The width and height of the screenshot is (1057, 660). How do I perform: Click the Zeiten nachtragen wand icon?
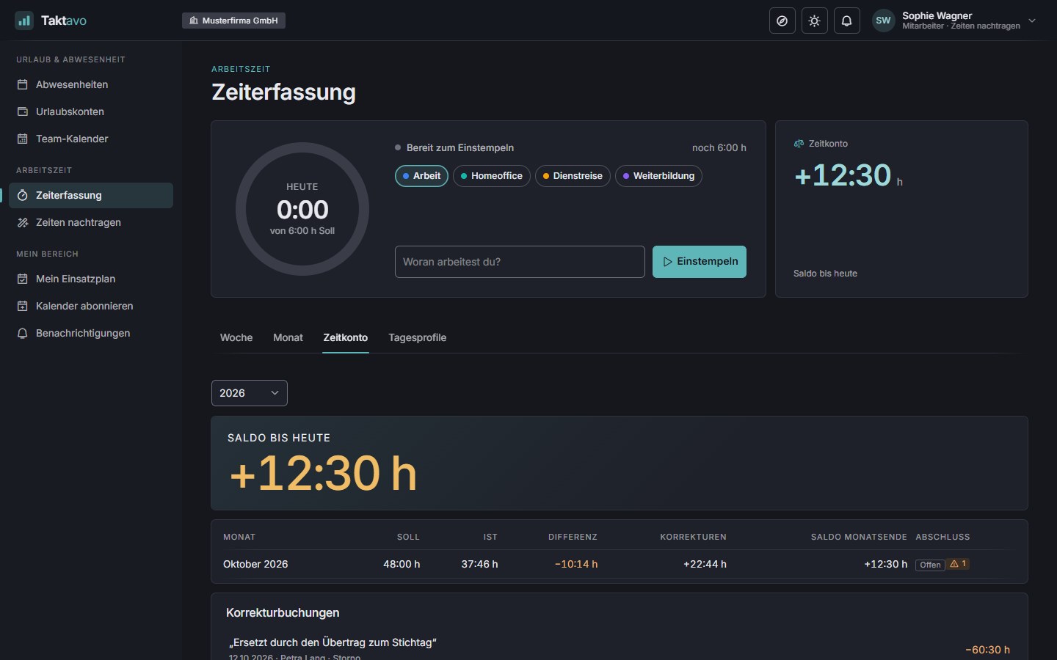click(23, 222)
